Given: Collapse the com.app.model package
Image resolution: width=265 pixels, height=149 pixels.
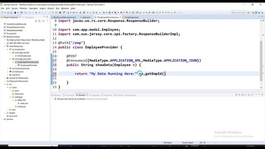Looking at the screenshot, I should (x=10, y=53).
